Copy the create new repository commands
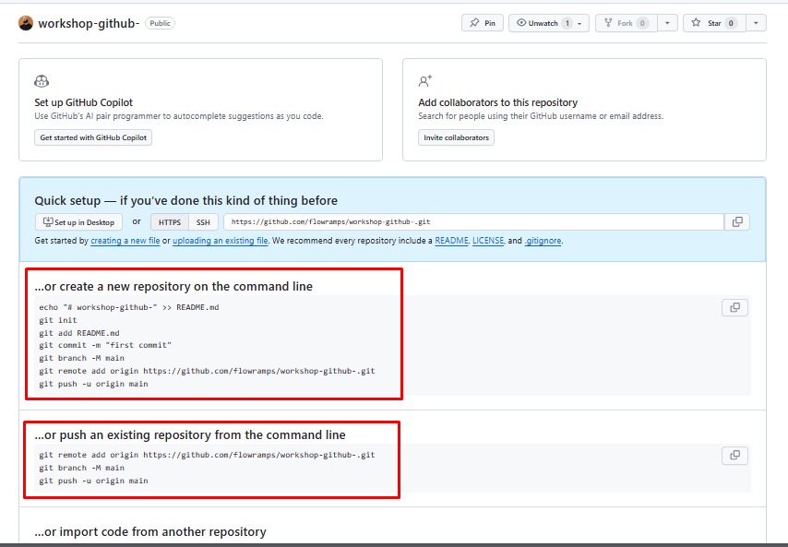 [734, 307]
